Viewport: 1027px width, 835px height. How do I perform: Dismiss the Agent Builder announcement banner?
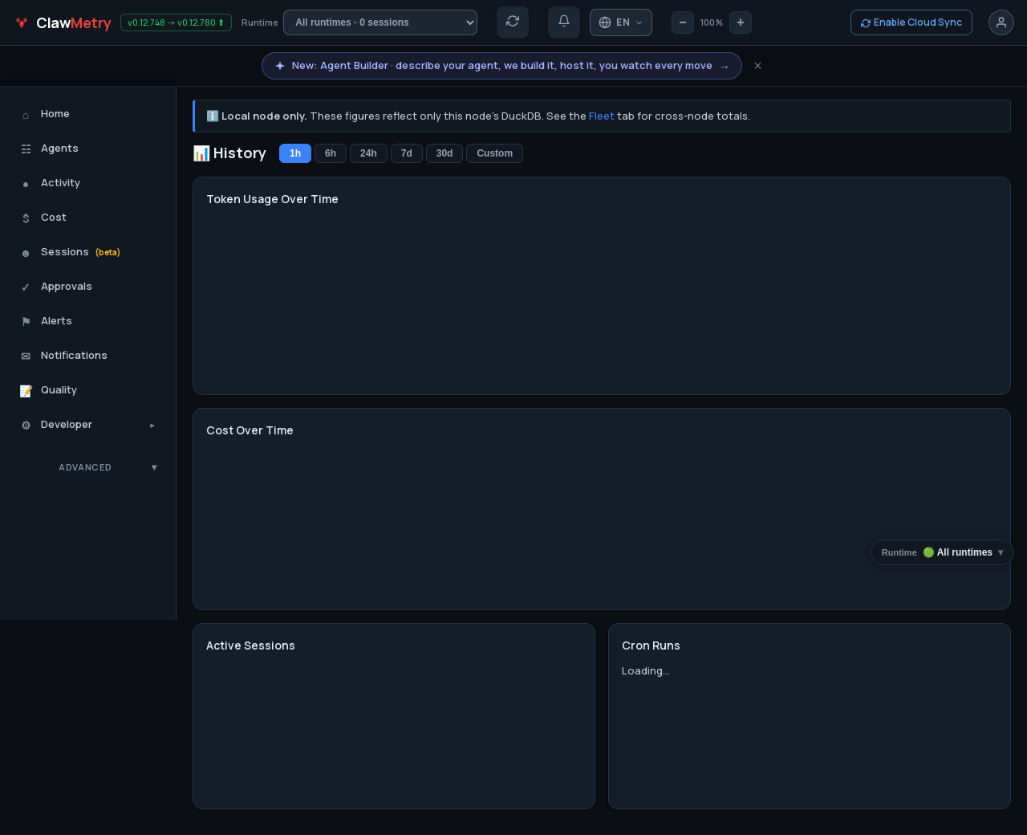[x=757, y=66]
